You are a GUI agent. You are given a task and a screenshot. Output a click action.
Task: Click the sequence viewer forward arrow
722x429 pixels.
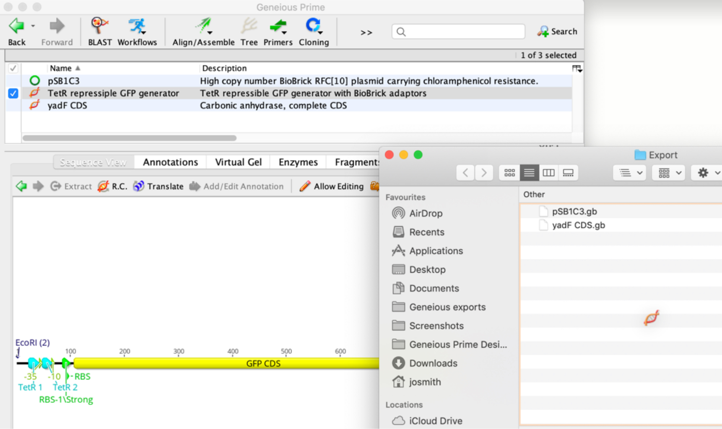click(x=38, y=186)
